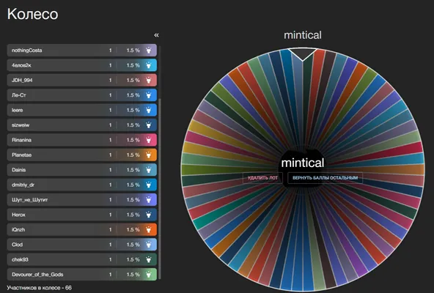This screenshot has width=434, height=293.
Task: Select the sizweiw participant name
Action: (x=21, y=125)
